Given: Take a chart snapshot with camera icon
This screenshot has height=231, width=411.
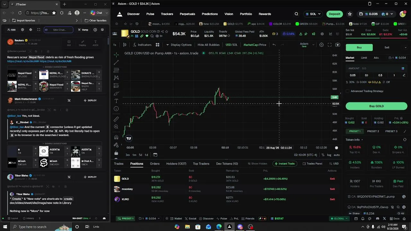Looking at the screenshot, I should pyautogui.click(x=337, y=45).
